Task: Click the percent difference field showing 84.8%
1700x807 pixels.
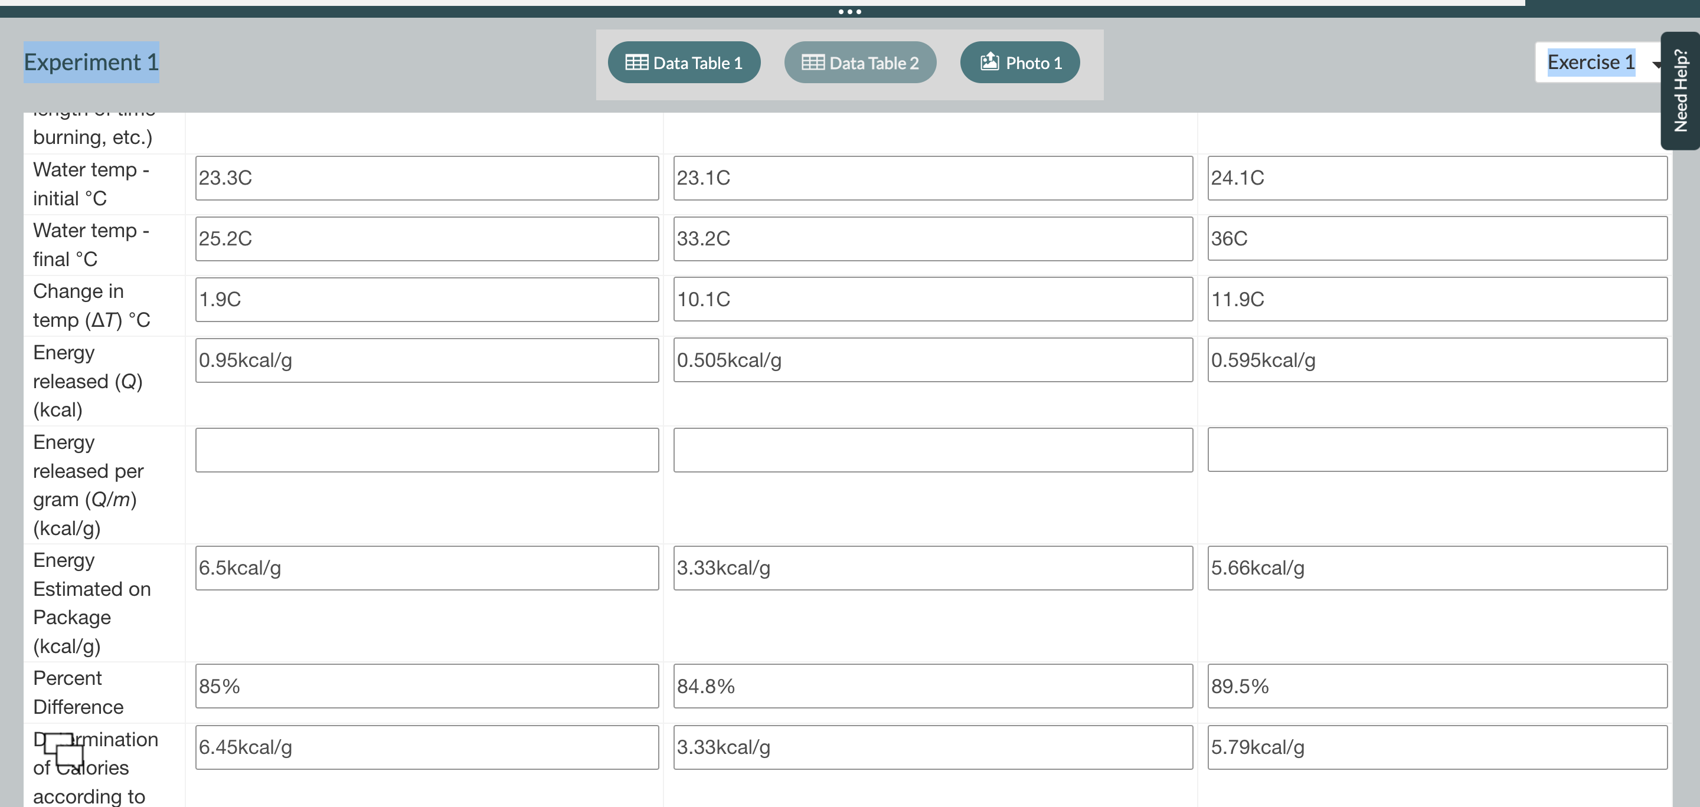Action: point(933,685)
